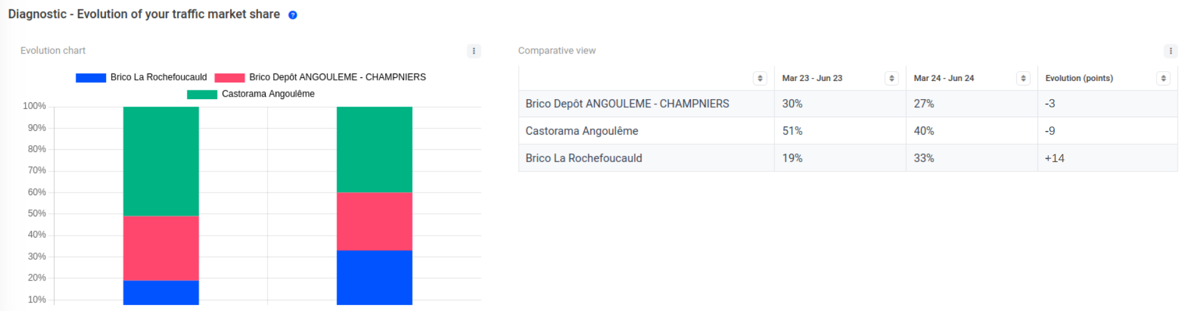Toggle Castorama Angoulême legend series

[268, 94]
